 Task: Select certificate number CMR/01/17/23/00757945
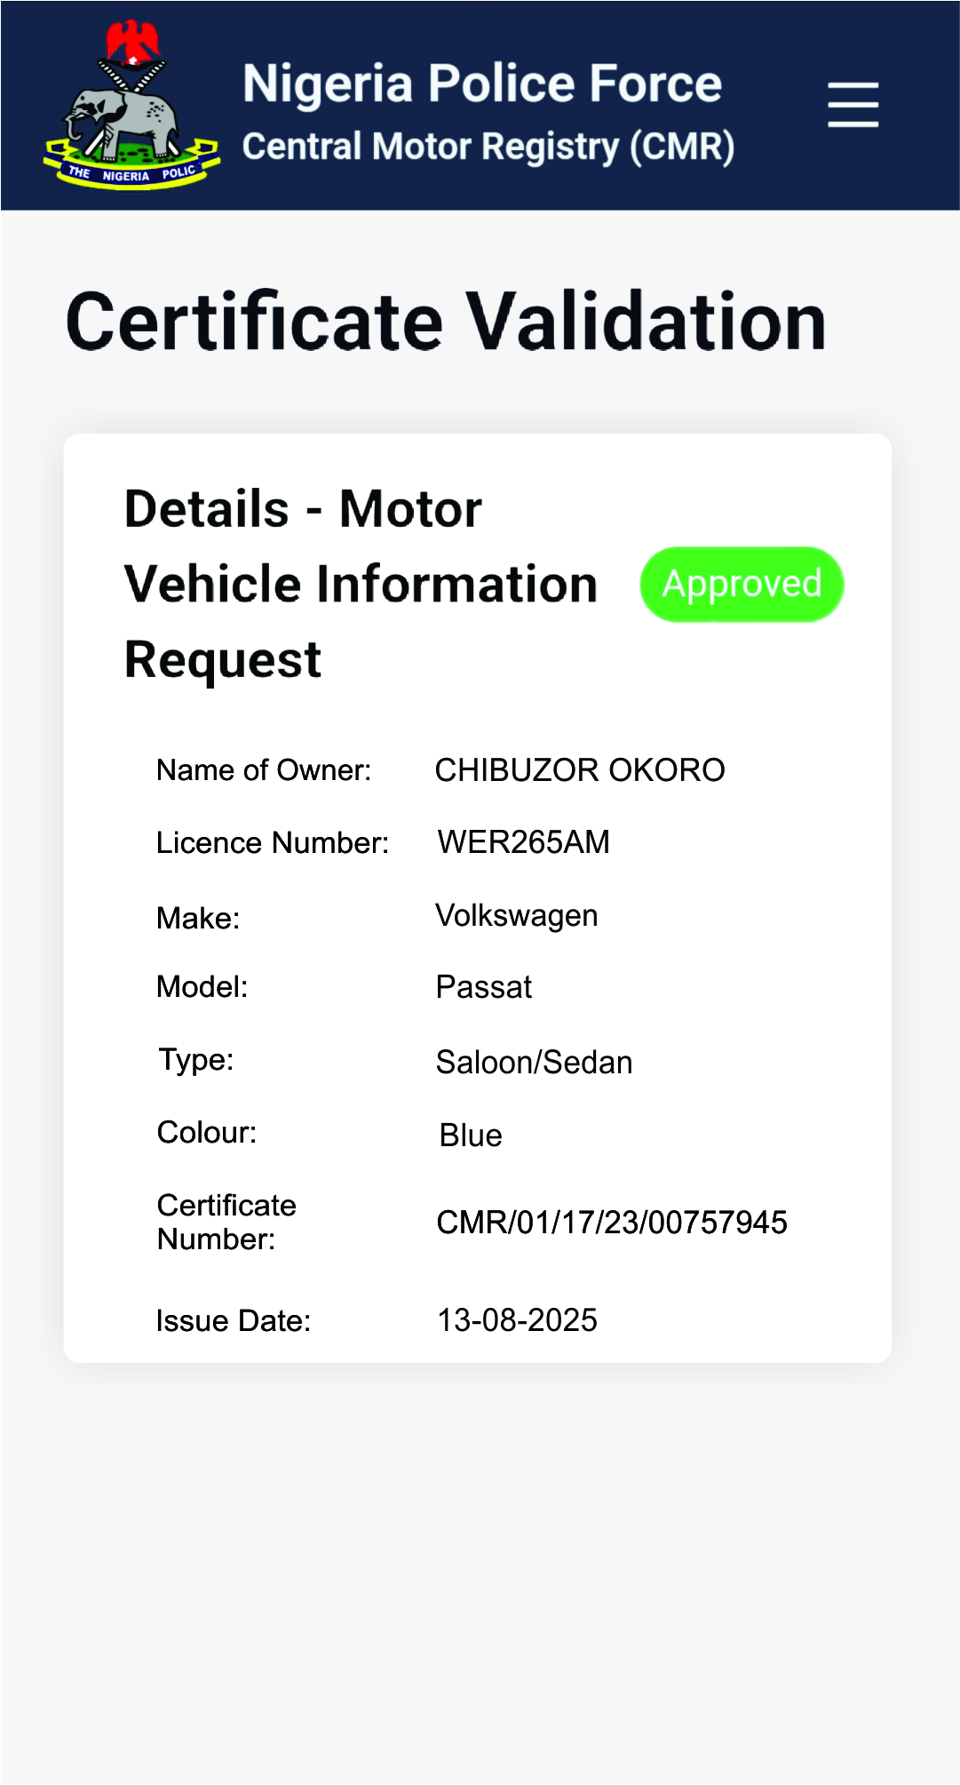(x=611, y=1223)
